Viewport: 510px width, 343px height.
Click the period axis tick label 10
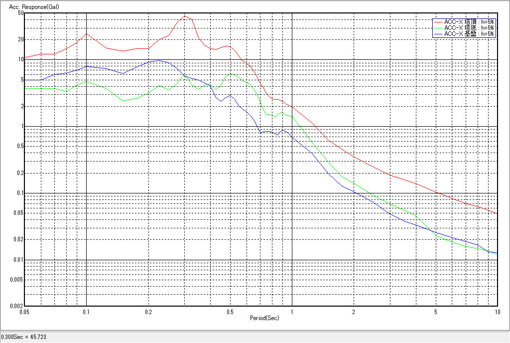[x=496, y=312]
